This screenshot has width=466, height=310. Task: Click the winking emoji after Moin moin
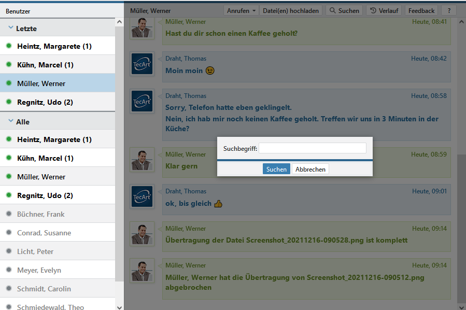[x=210, y=71]
